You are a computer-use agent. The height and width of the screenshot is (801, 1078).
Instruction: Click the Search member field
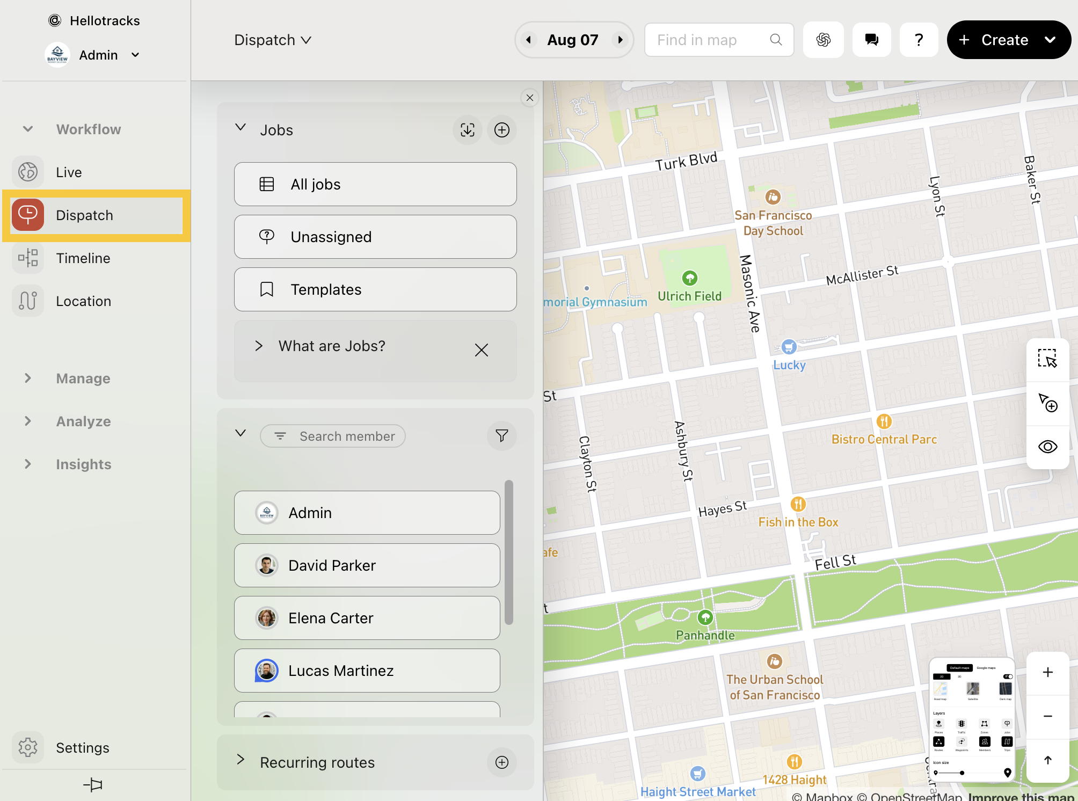pos(333,436)
